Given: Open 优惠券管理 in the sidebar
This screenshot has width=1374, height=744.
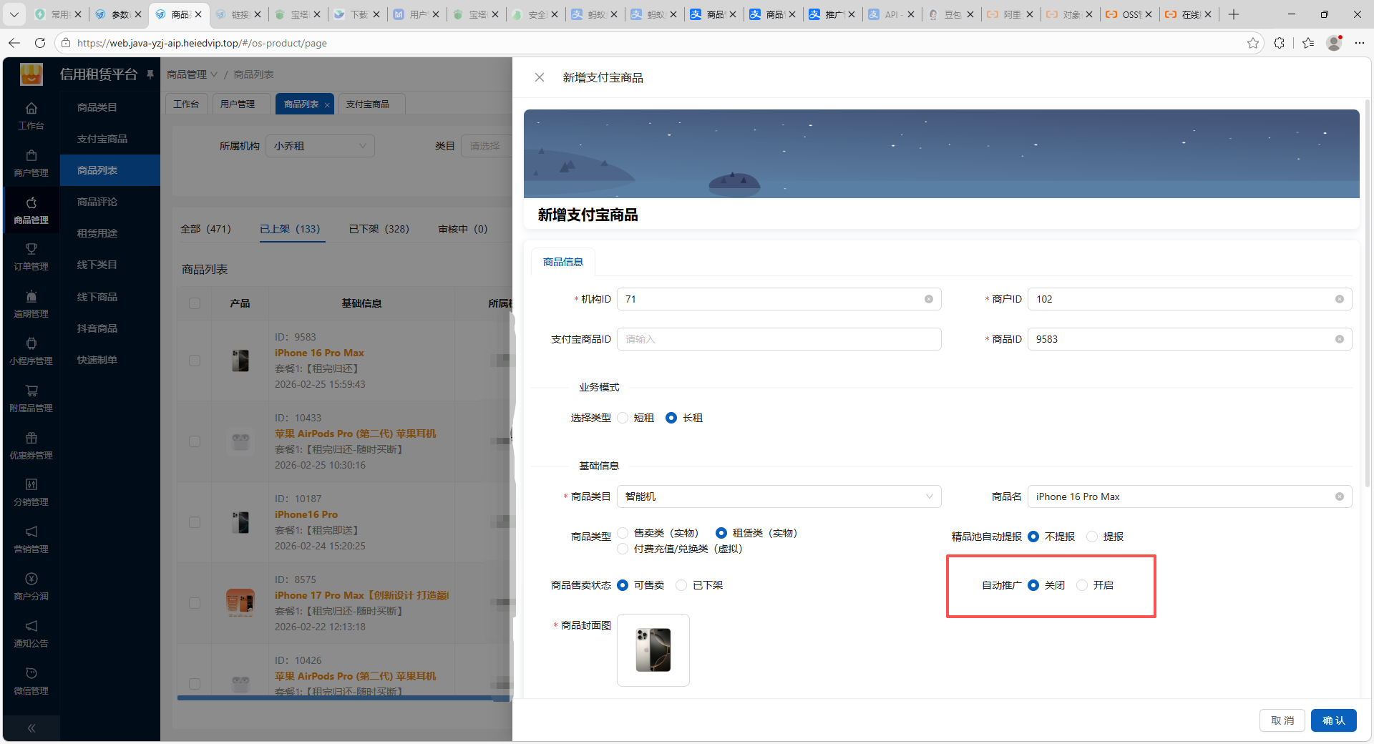Looking at the screenshot, I should click(x=31, y=446).
